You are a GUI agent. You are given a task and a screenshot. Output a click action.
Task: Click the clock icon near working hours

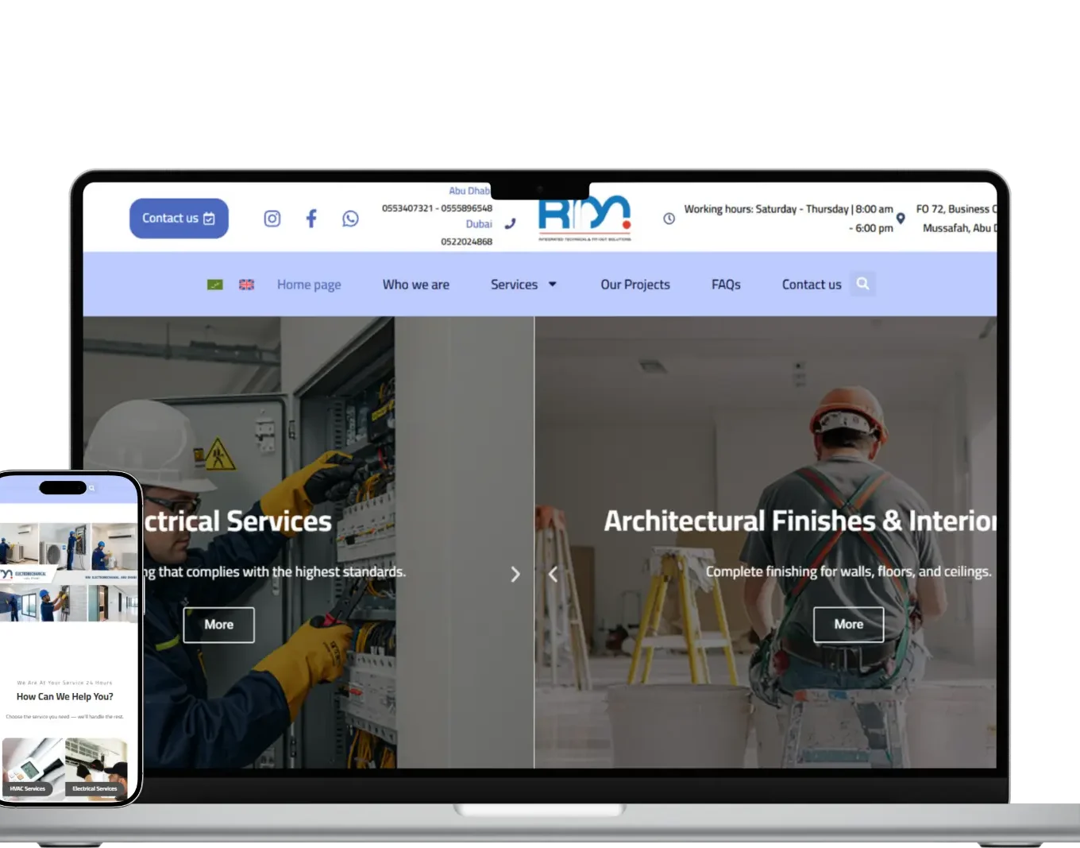(669, 219)
